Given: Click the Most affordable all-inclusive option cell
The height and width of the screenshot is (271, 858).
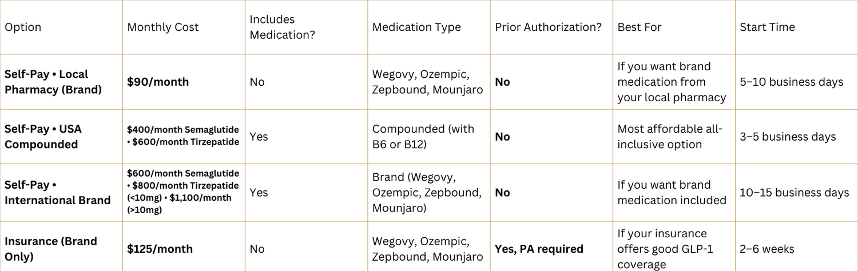Looking at the screenshot, I should coord(670,137).
